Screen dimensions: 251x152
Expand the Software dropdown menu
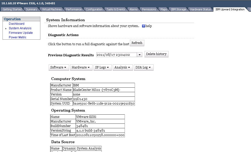[x=58, y=67]
